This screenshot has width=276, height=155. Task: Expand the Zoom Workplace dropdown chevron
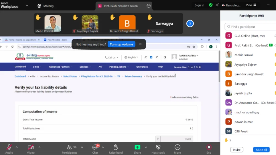point(27,5)
